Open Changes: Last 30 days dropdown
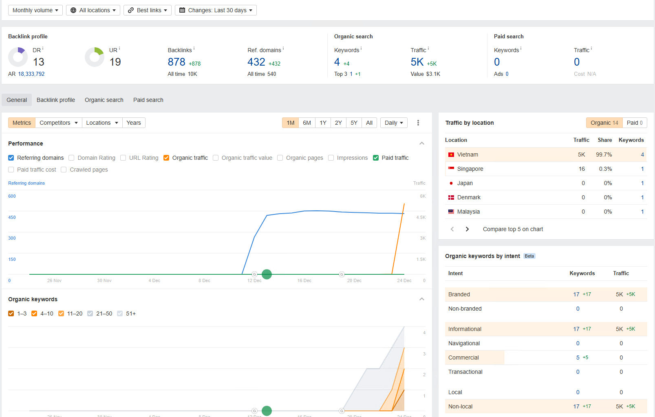655x417 pixels. coord(216,10)
